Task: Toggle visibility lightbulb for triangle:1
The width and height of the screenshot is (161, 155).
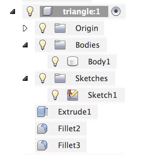Action: coord(30,11)
